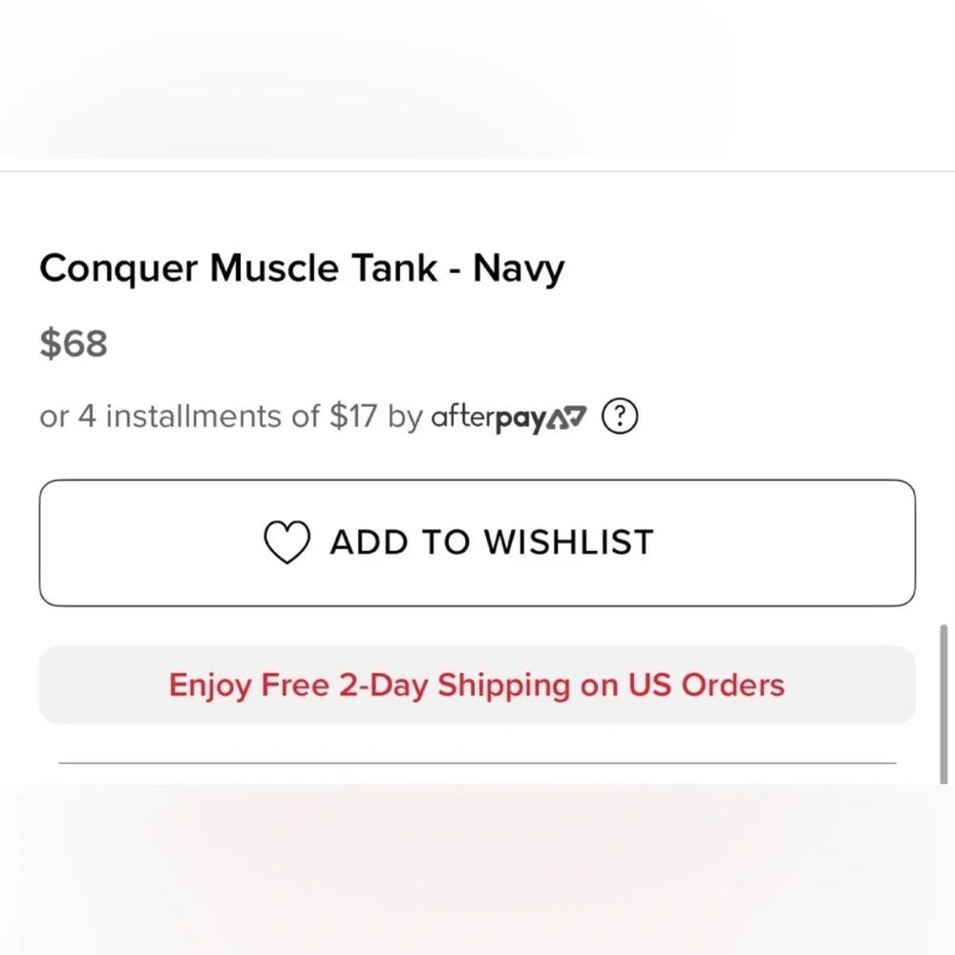Click the ADD TO WISHLIST text
955x955 pixels.
click(492, 542)
